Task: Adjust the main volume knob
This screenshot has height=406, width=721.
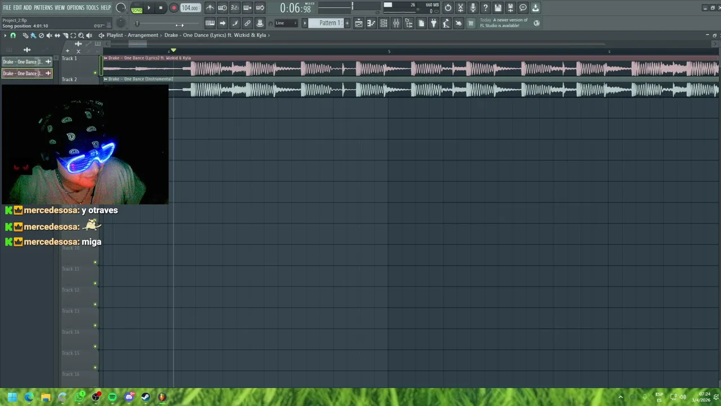Action: [x=121, y=8]
